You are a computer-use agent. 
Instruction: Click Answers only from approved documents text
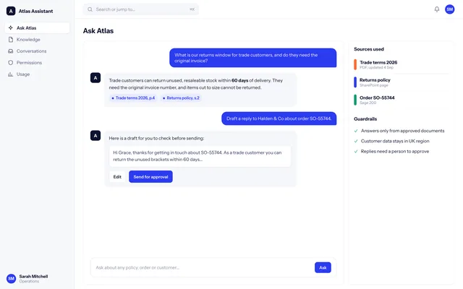click(402, 131)
